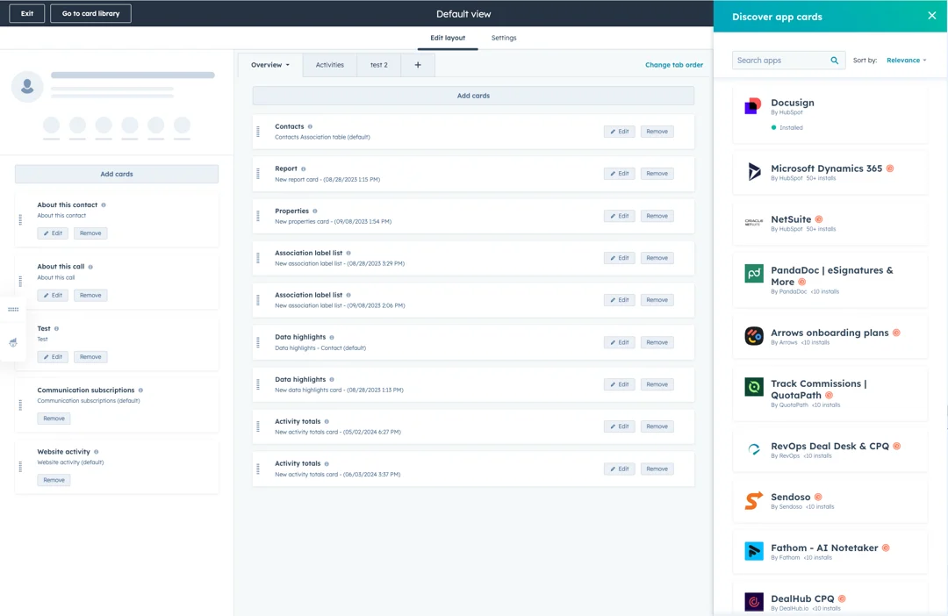The height and width of the screenshot is (616, 948).
Task: Click the Docusign app icon
Action: click(x=753, y=107)
